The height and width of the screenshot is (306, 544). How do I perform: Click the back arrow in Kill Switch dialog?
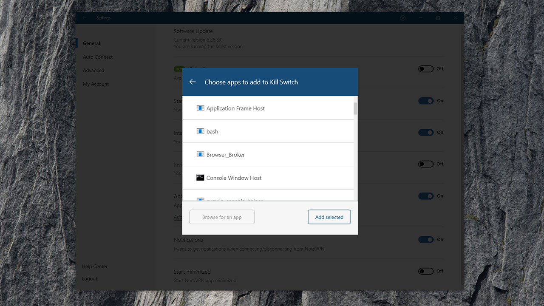point(193,82)
